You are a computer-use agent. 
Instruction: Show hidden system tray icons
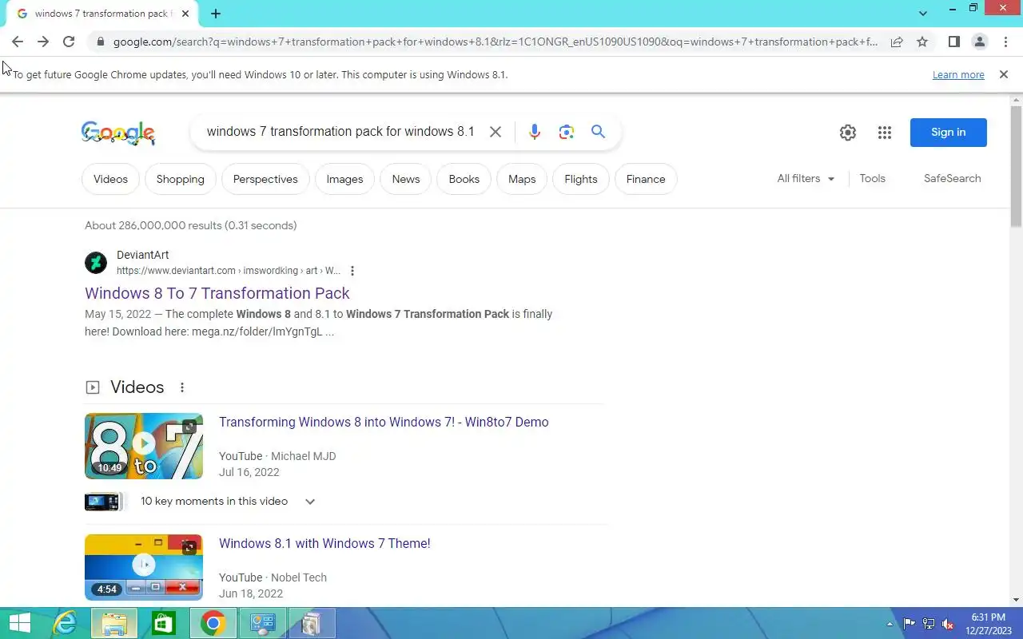pyautogui.click(x=890, y=624)
